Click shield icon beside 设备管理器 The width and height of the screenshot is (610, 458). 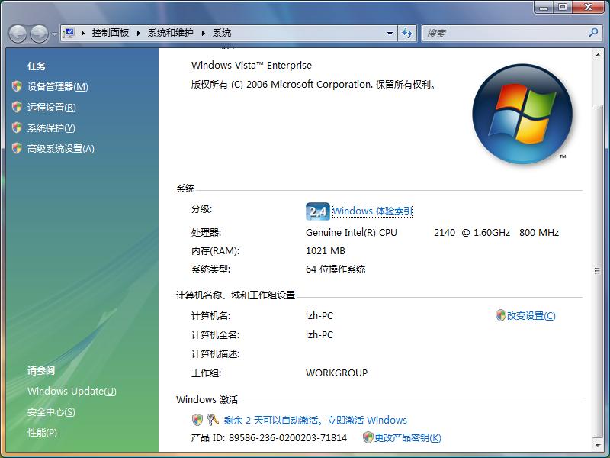17,86
